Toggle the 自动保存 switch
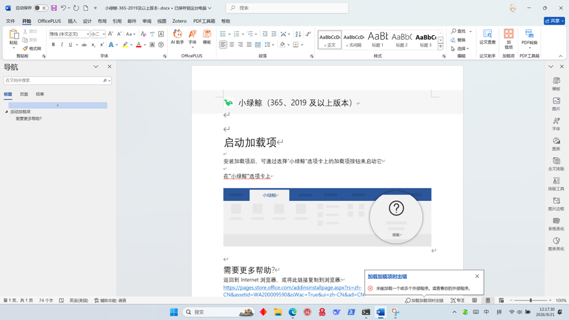 (41, 8)
